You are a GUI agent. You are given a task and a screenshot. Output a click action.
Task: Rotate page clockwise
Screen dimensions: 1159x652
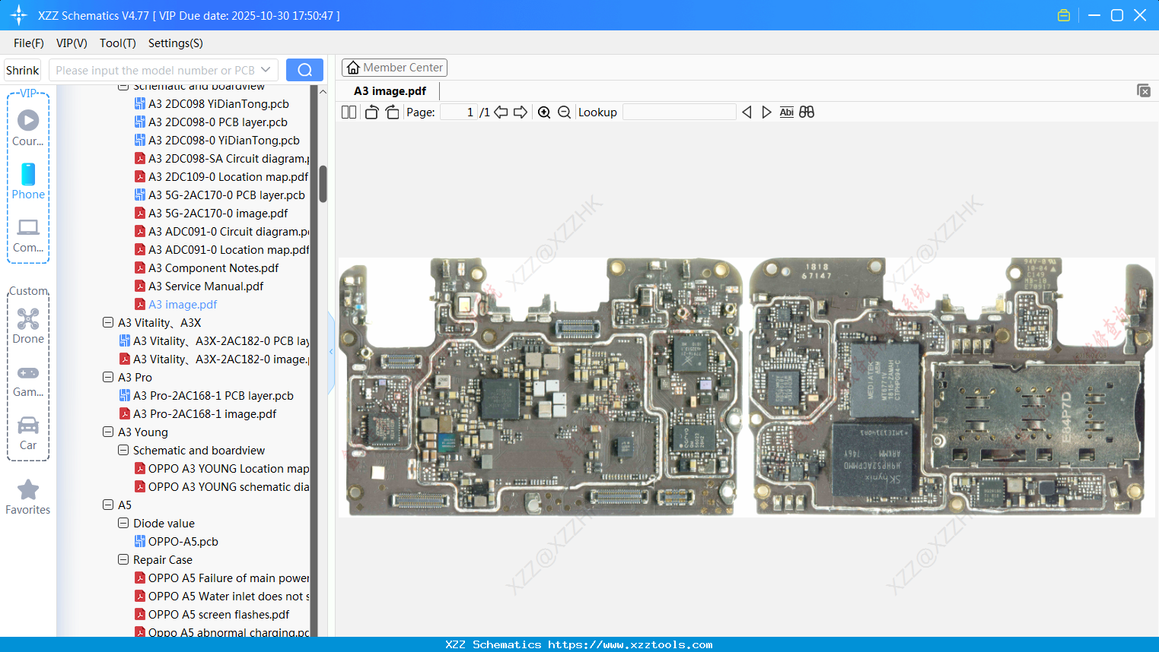[x=392, y=112]
